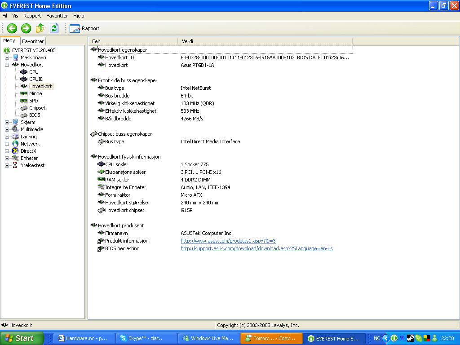The height and width of the screenshot is (345, 460).
Task: Click the green Back arrow toolbar icon
Action: point(12,28)
